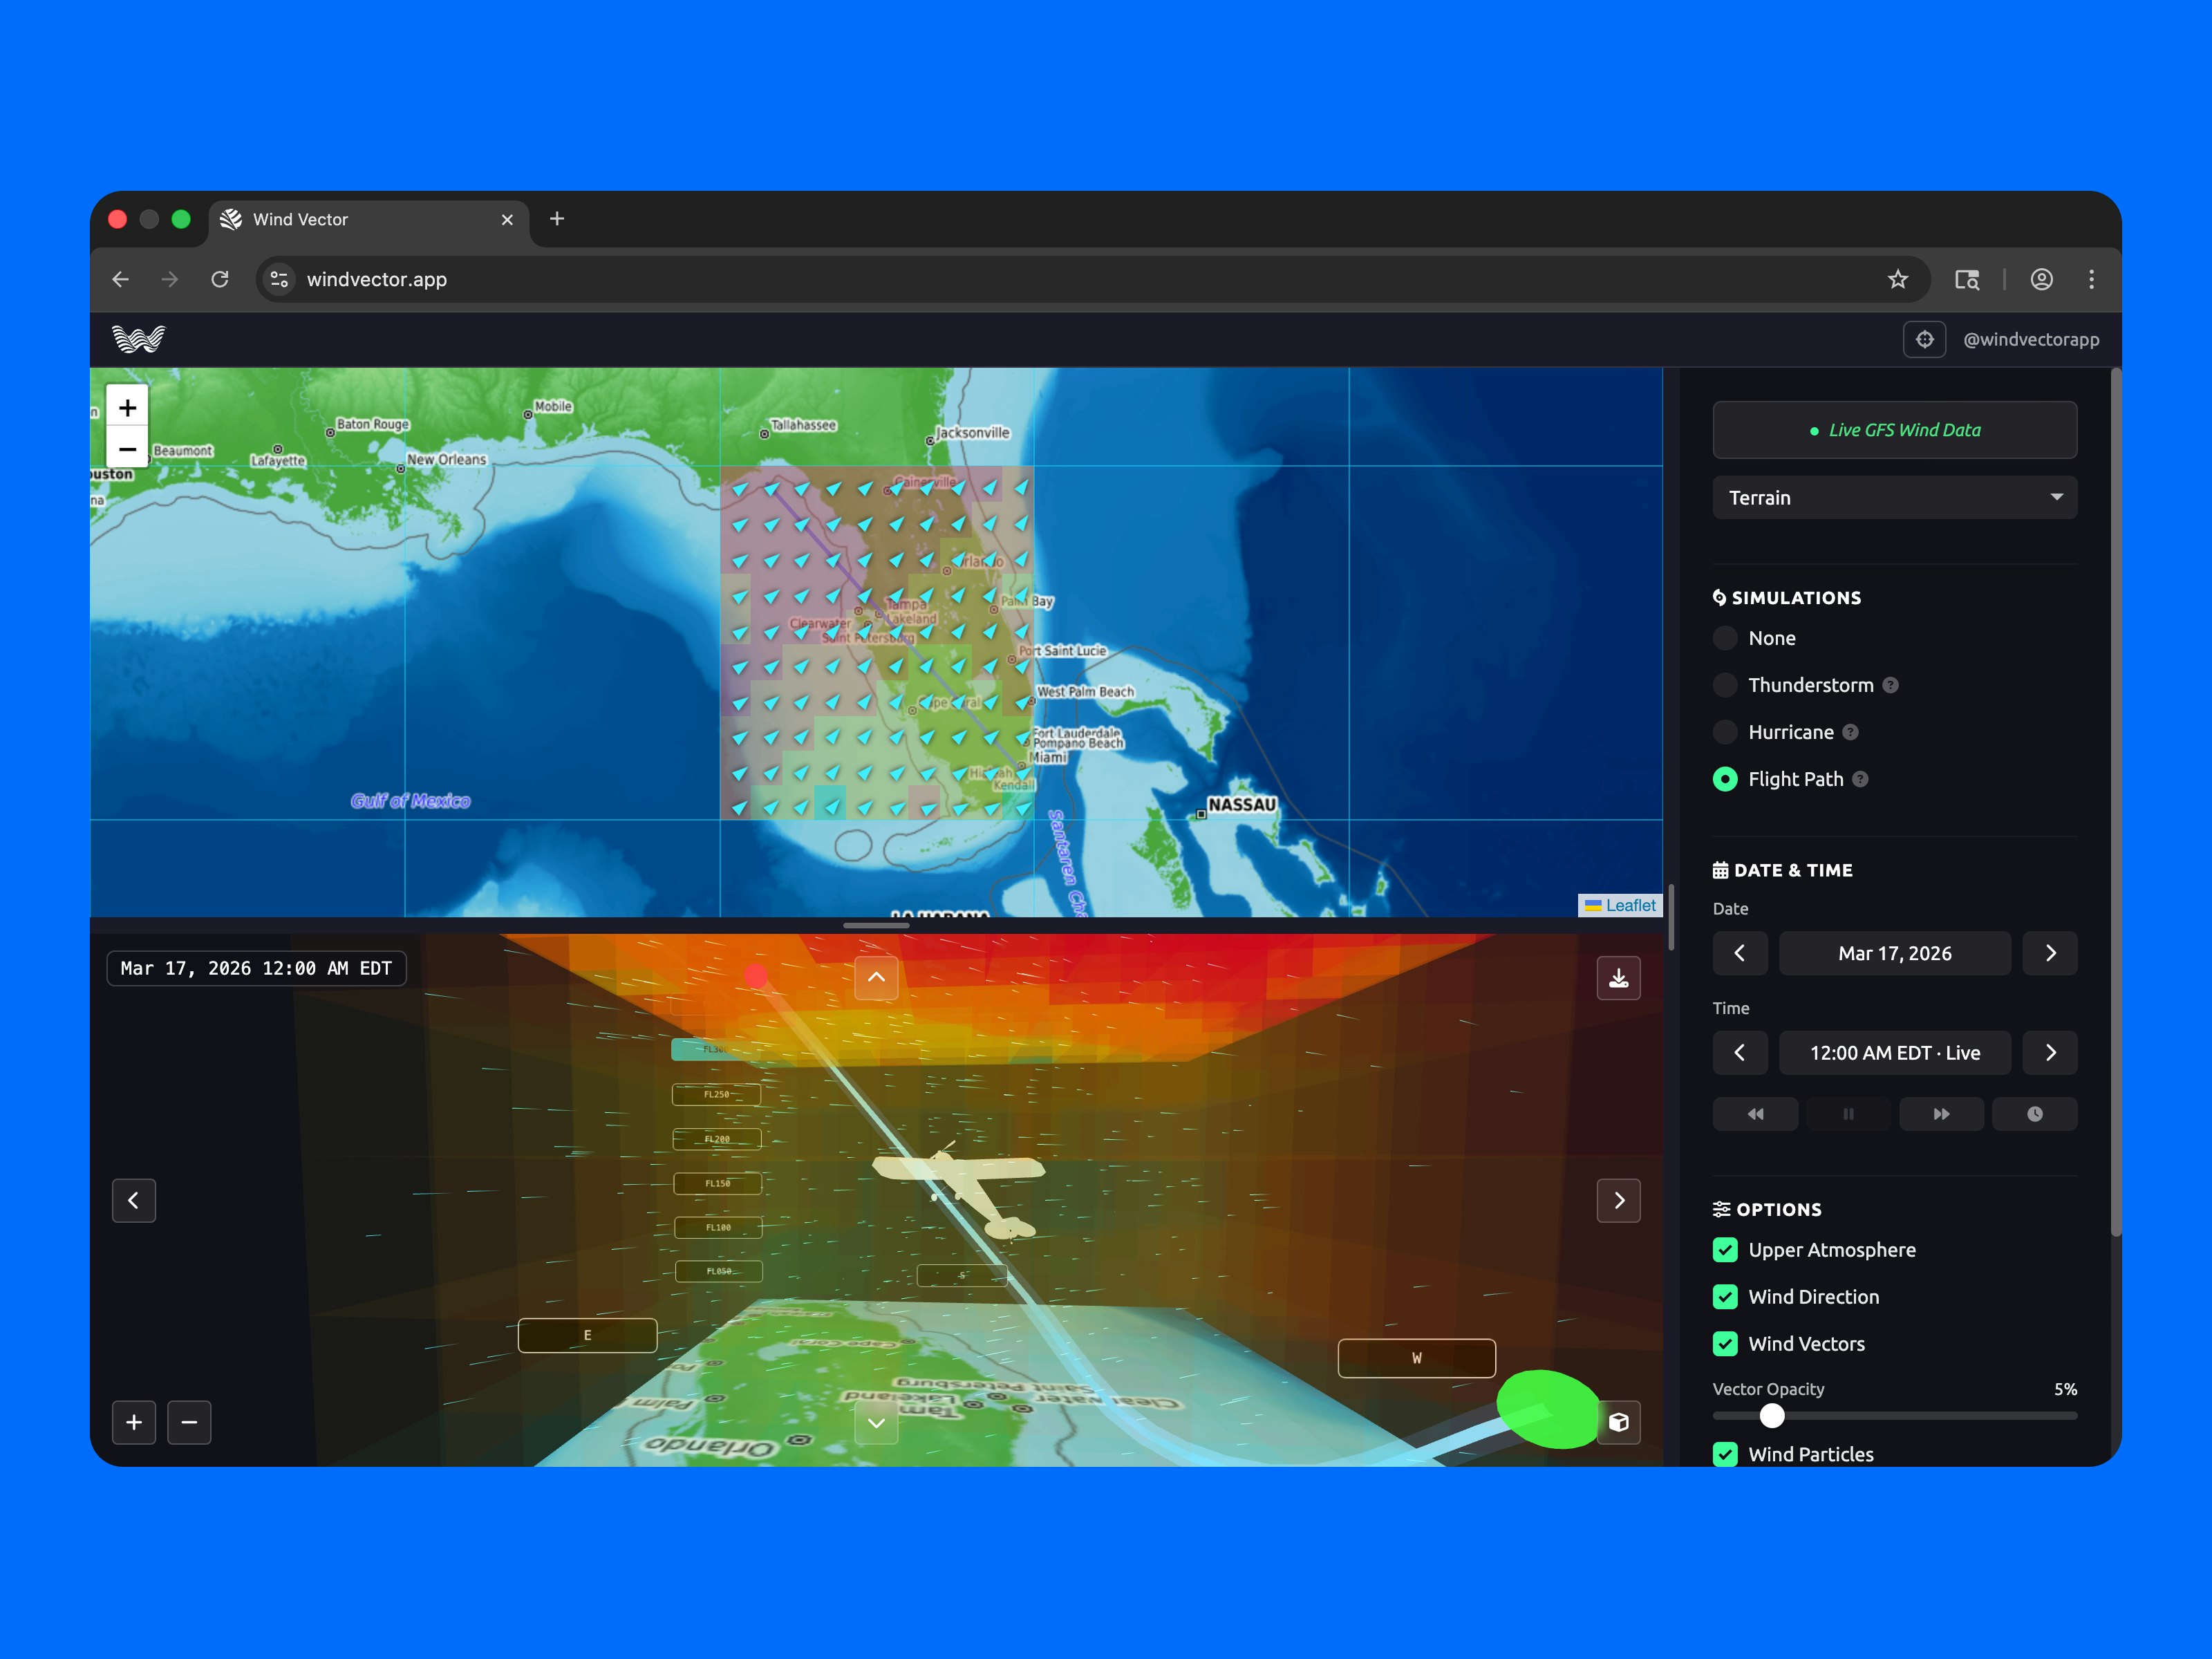Go back in browser history
This screenshot has width=2212, height=1659.
[121, 280]
